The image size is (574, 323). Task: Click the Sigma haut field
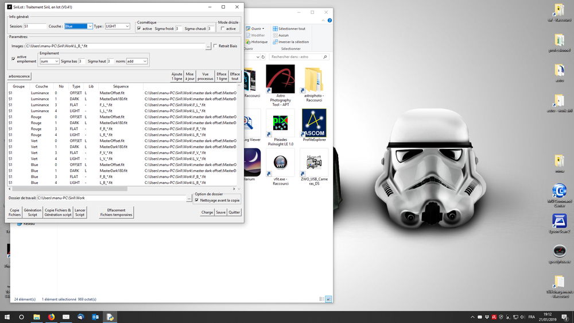pos(110,61)
